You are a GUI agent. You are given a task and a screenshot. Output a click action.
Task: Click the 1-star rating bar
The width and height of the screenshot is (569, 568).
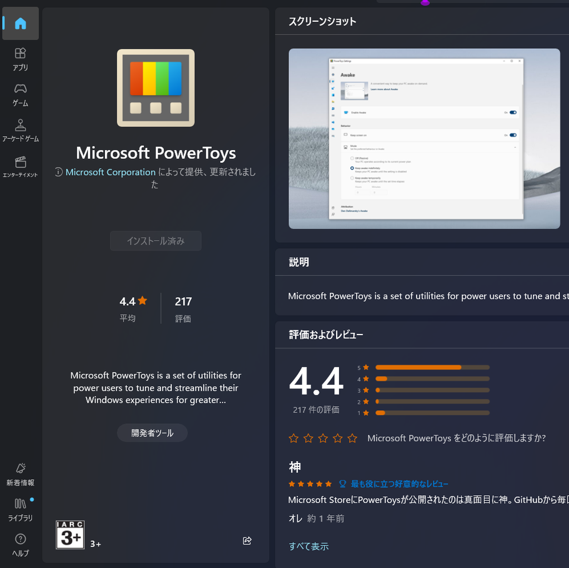[432, 413]
